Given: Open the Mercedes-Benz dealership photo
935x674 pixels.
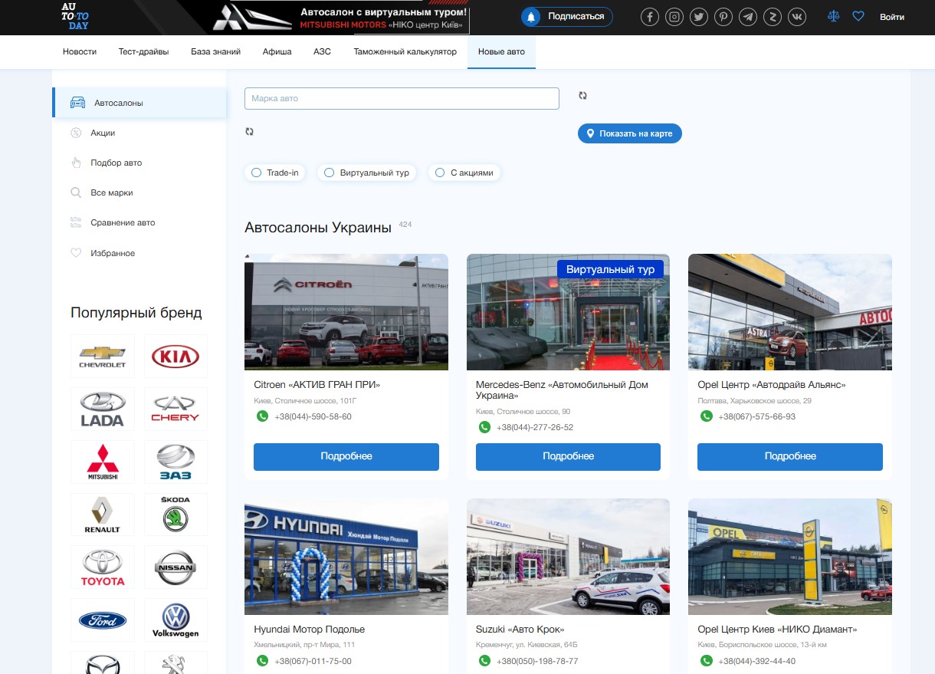Looking at the screenshot, I should [568, 312].
